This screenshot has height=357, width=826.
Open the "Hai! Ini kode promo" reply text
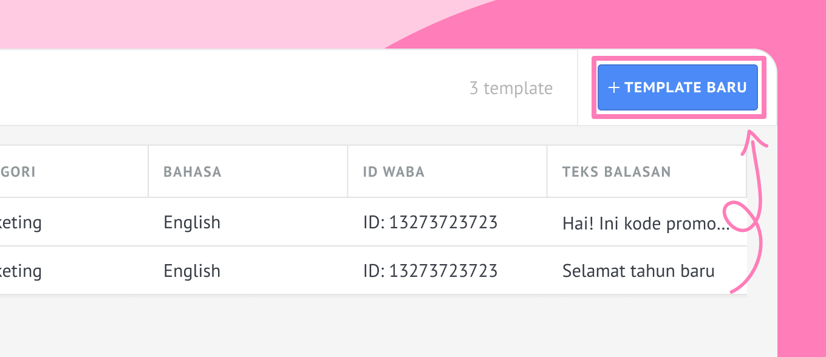click(x=646, y=224)
